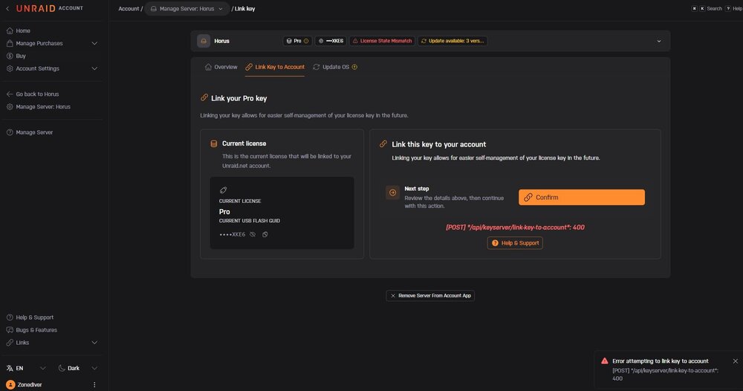Click Update available badge
This screenshot has height=391, width=743.
coord(452,41)
